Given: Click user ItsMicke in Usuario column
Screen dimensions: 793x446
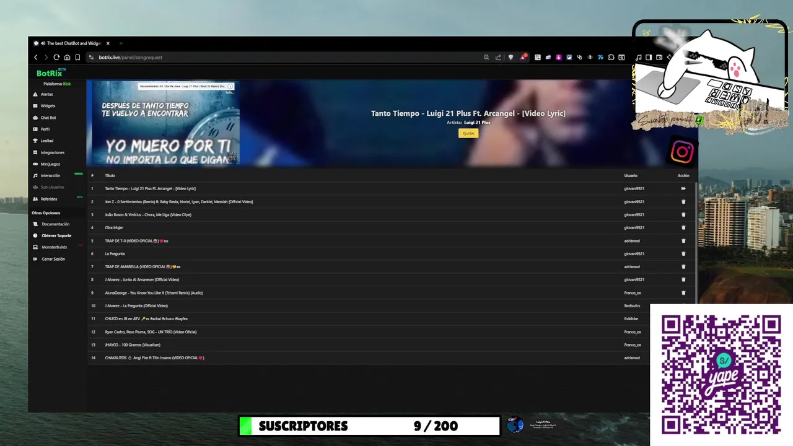Looking at the screenshot, I should coord(631,318).
